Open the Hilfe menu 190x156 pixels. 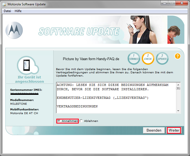18,11
